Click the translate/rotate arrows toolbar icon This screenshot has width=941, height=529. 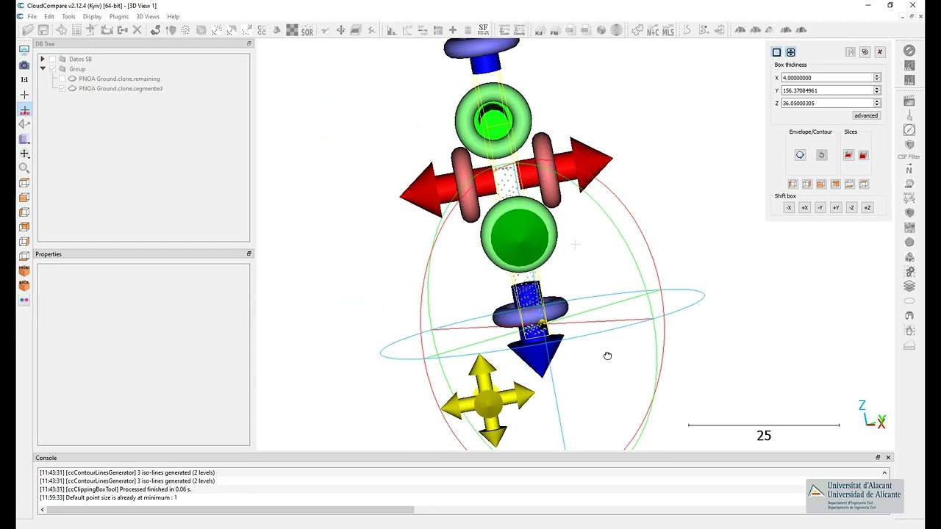340,30
